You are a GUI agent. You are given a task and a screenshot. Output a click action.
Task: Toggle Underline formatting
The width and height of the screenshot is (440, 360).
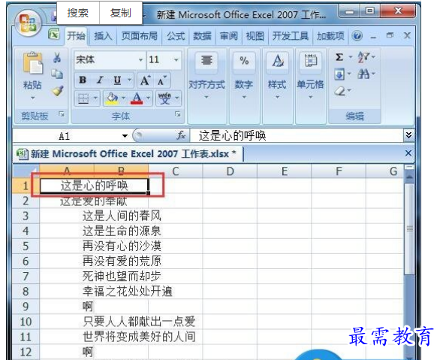tap(118, 80)
